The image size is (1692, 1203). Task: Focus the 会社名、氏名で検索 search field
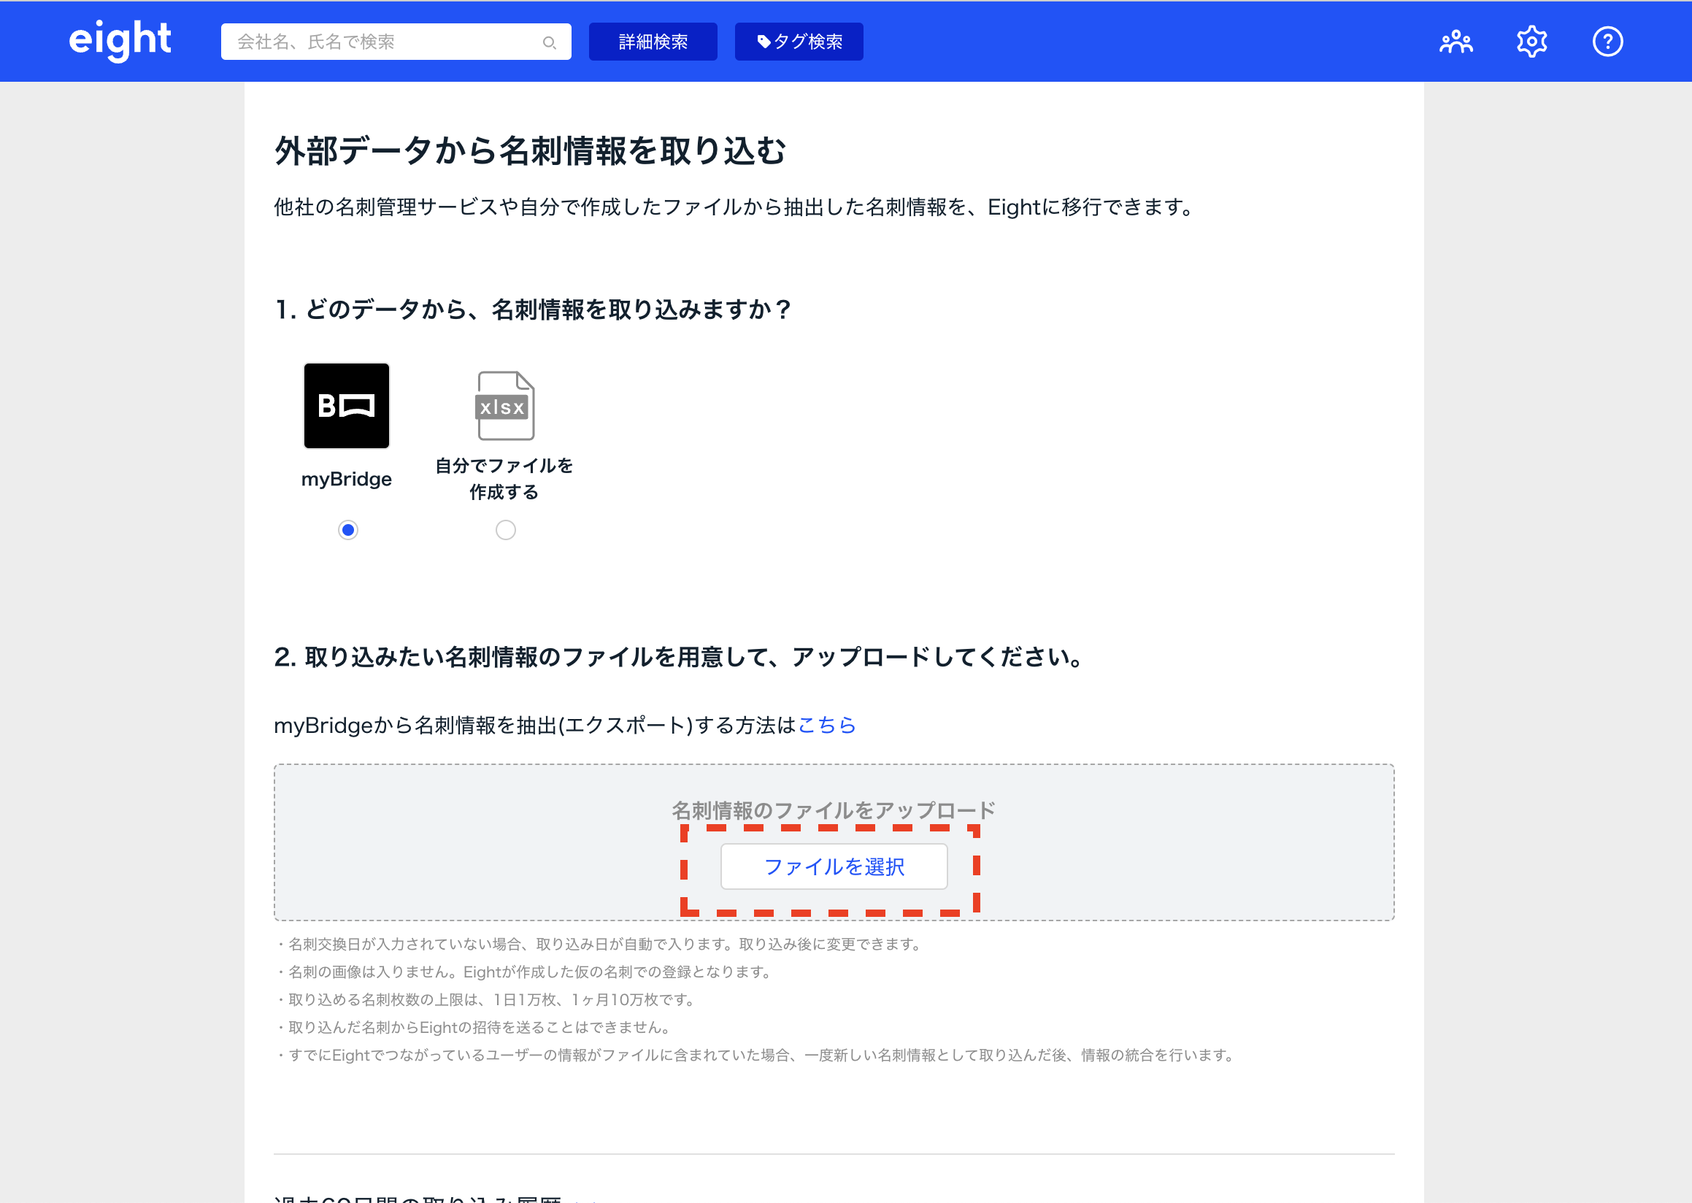point(385,42)
